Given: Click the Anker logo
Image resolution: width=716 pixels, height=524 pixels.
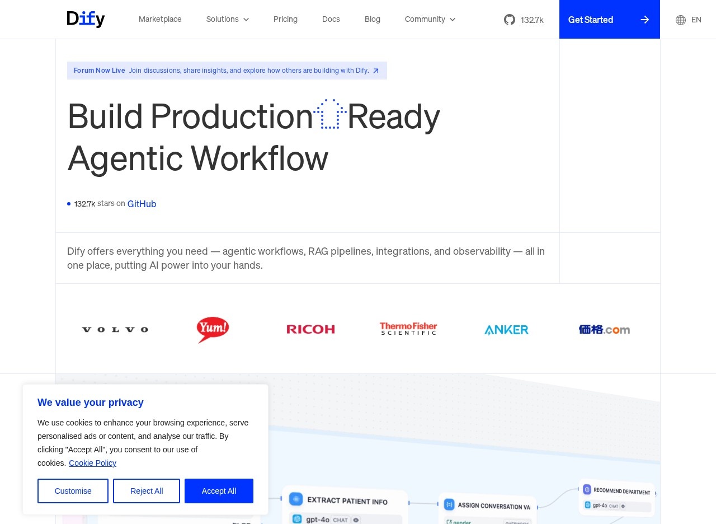Looking at the screenshot, I should click(506, 330).
